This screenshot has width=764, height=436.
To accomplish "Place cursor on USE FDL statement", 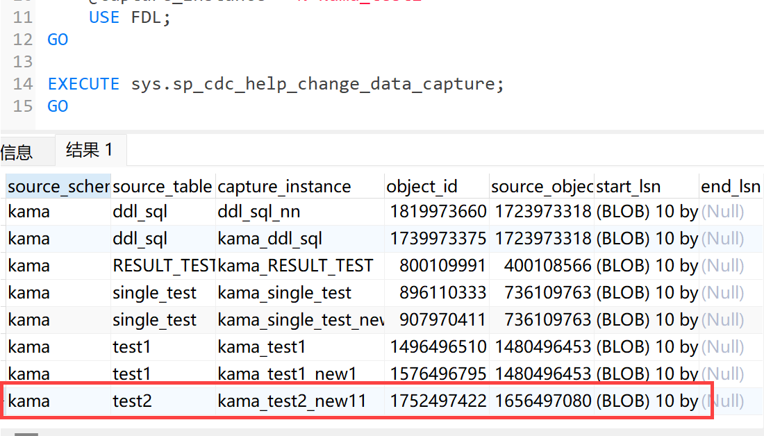I will [x=129, y=17].
